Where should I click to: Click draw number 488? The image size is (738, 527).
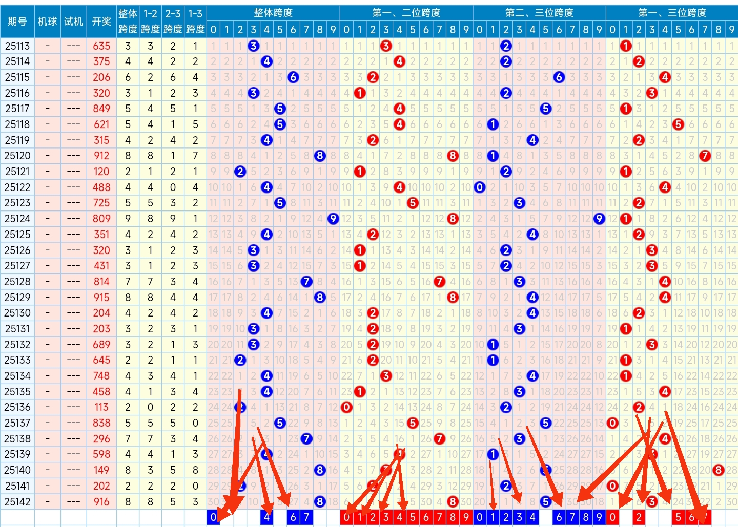point(101,187)
